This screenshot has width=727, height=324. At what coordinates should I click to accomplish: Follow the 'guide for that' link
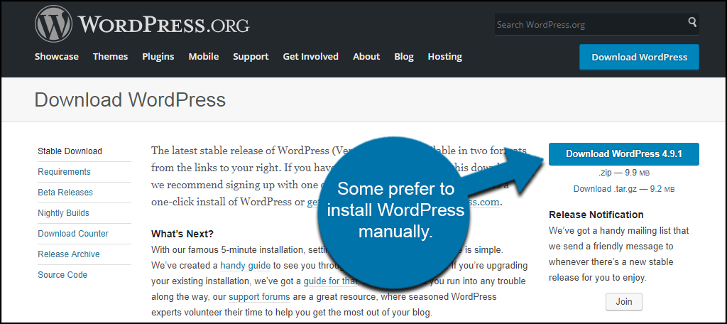(331, 281)
